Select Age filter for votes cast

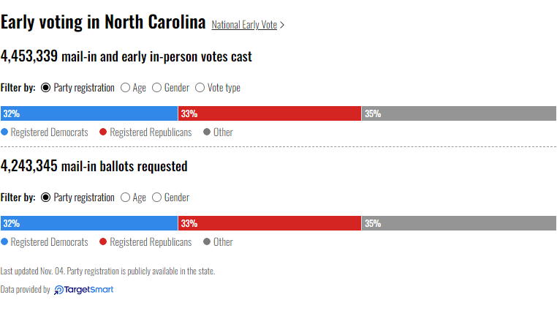tap(125, 88)
